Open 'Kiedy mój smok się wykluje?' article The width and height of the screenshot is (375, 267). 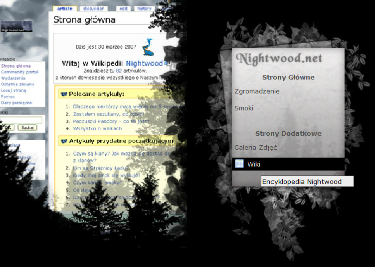(x=106, y=176)
